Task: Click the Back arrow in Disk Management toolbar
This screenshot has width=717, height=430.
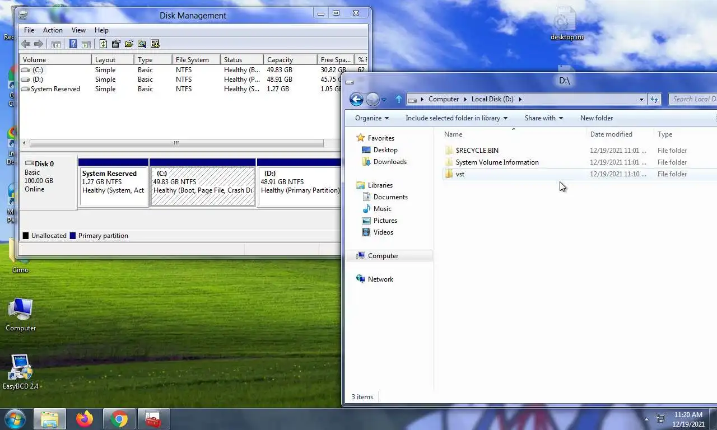Action: point(26,44)
